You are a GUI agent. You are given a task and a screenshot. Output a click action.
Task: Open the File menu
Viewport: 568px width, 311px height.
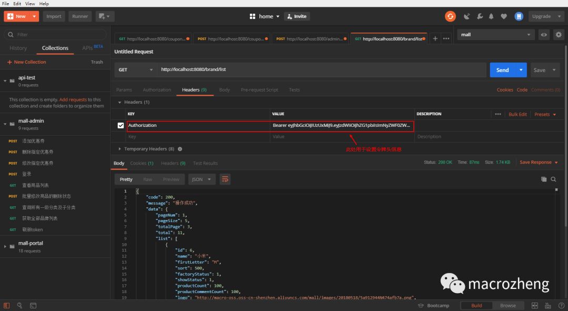click(5, 4)
